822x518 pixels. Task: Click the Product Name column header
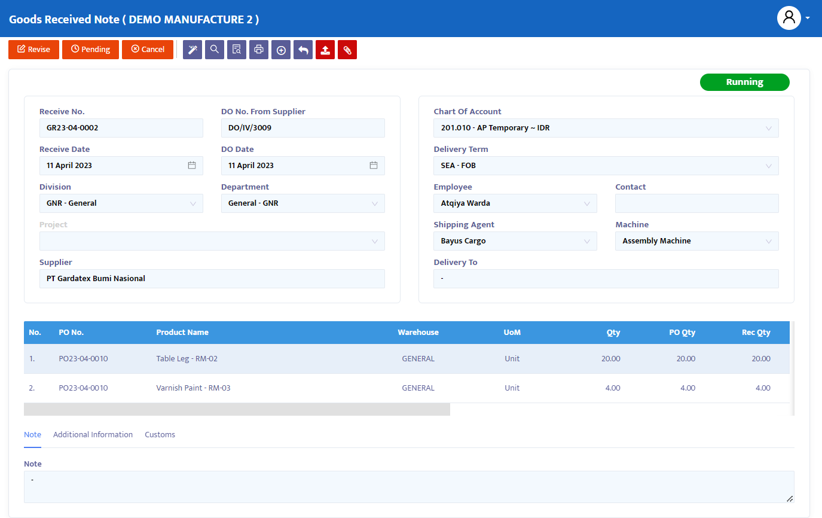tap(182, 333)
